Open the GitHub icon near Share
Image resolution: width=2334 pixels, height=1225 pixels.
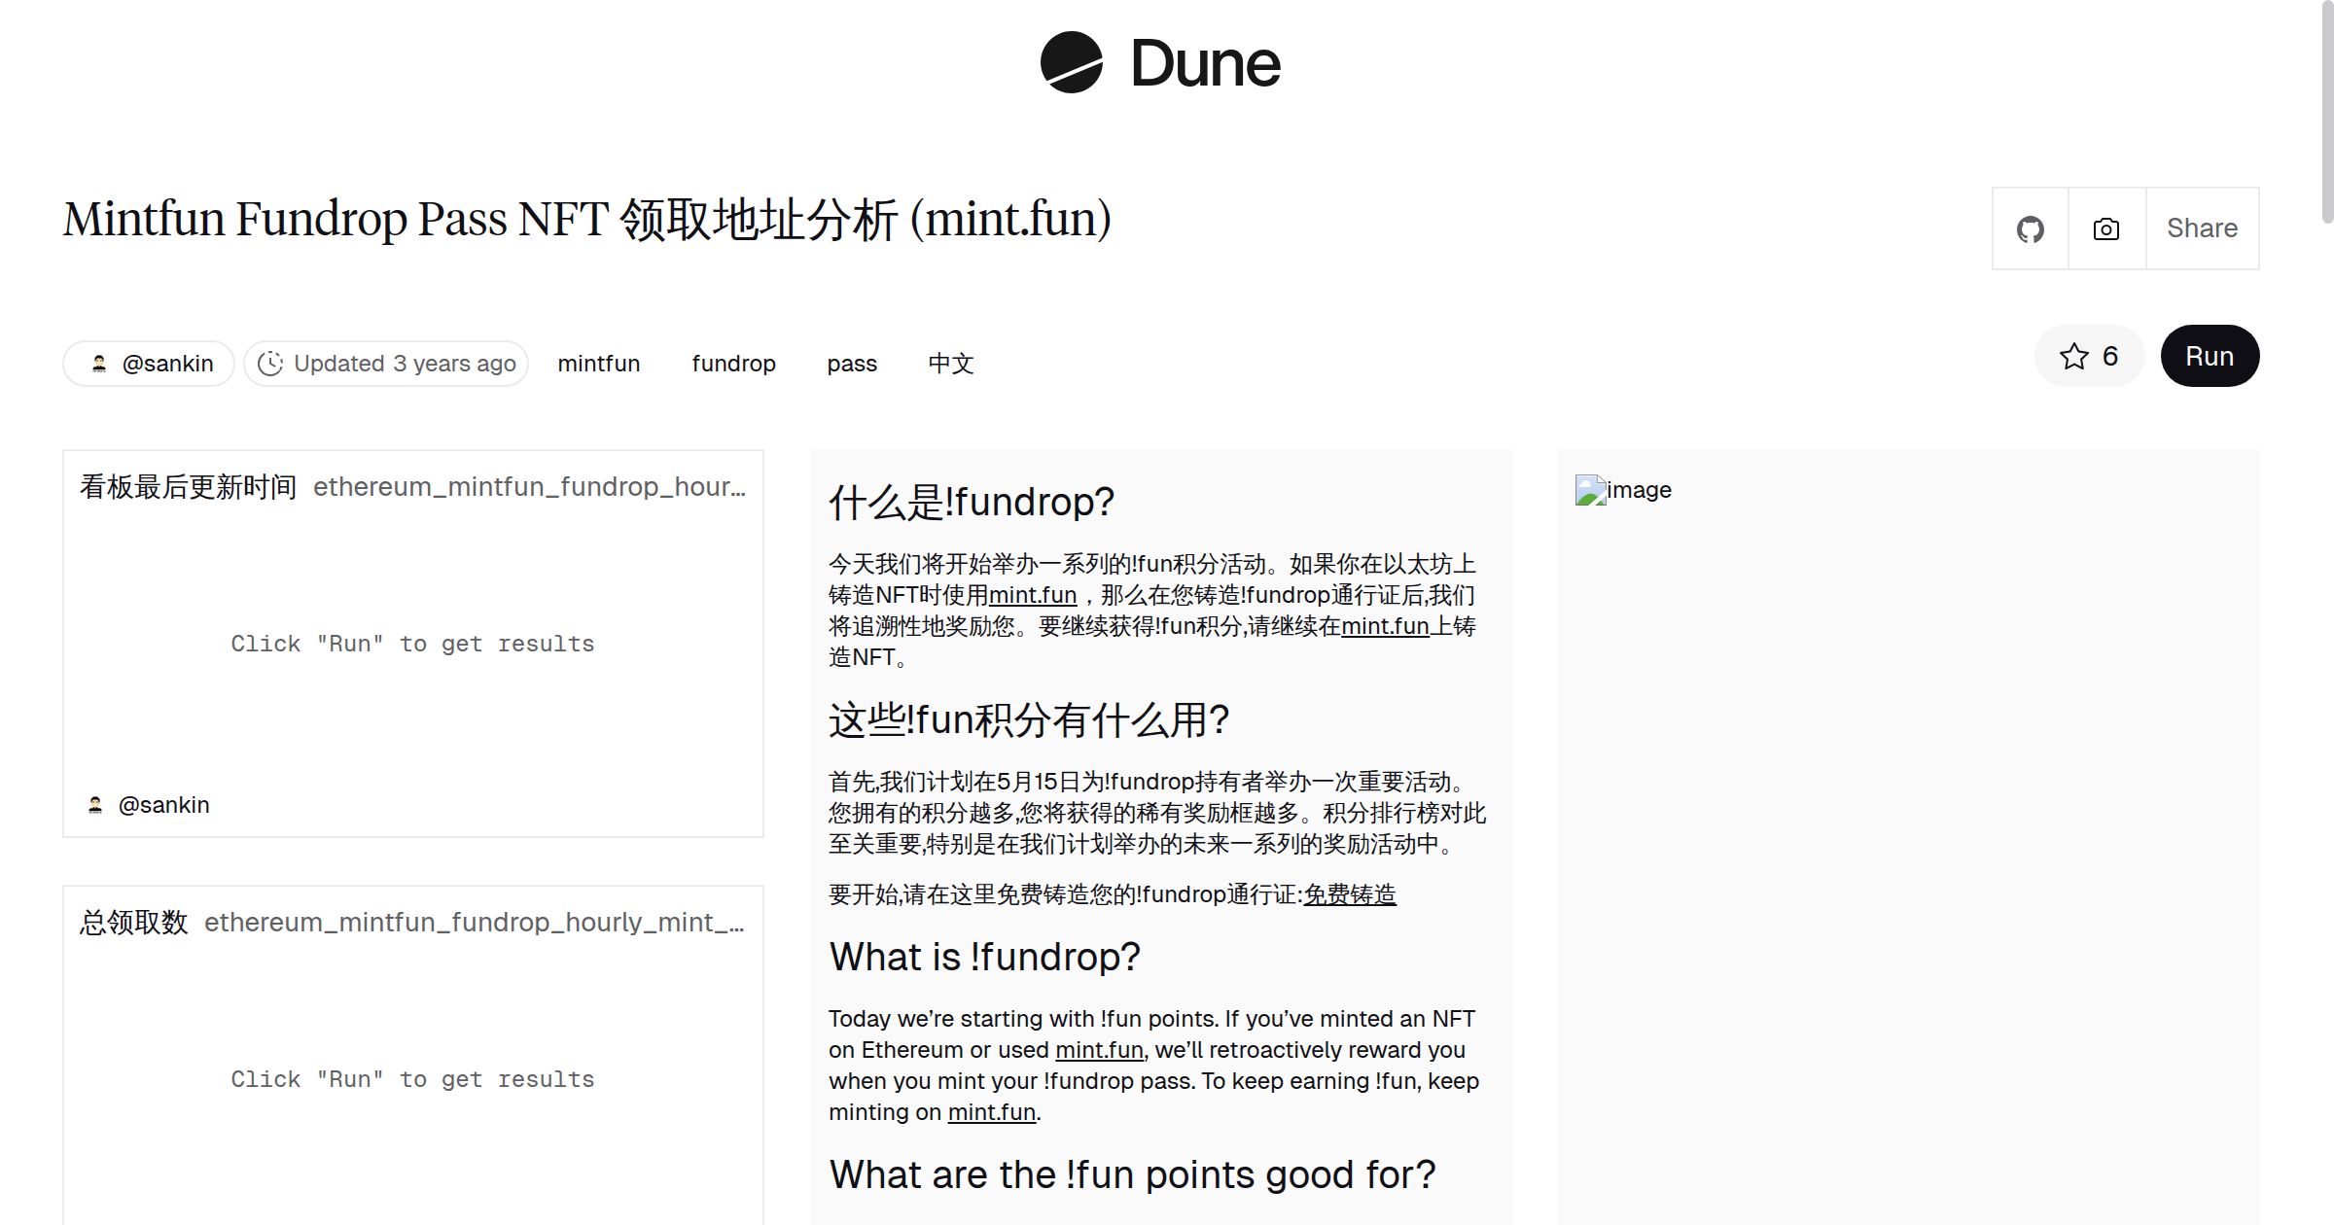click(x=2031, y=227)
